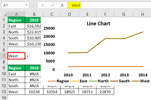
Task: Click 2010 header cell in row 1
Action: point(33,20)
